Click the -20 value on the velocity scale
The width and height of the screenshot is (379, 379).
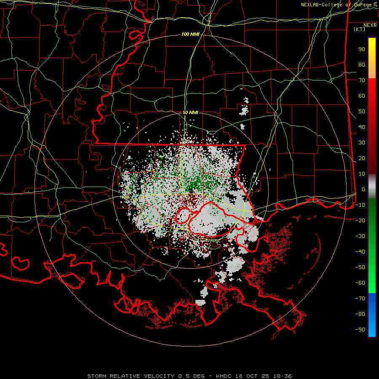(360, 220)
